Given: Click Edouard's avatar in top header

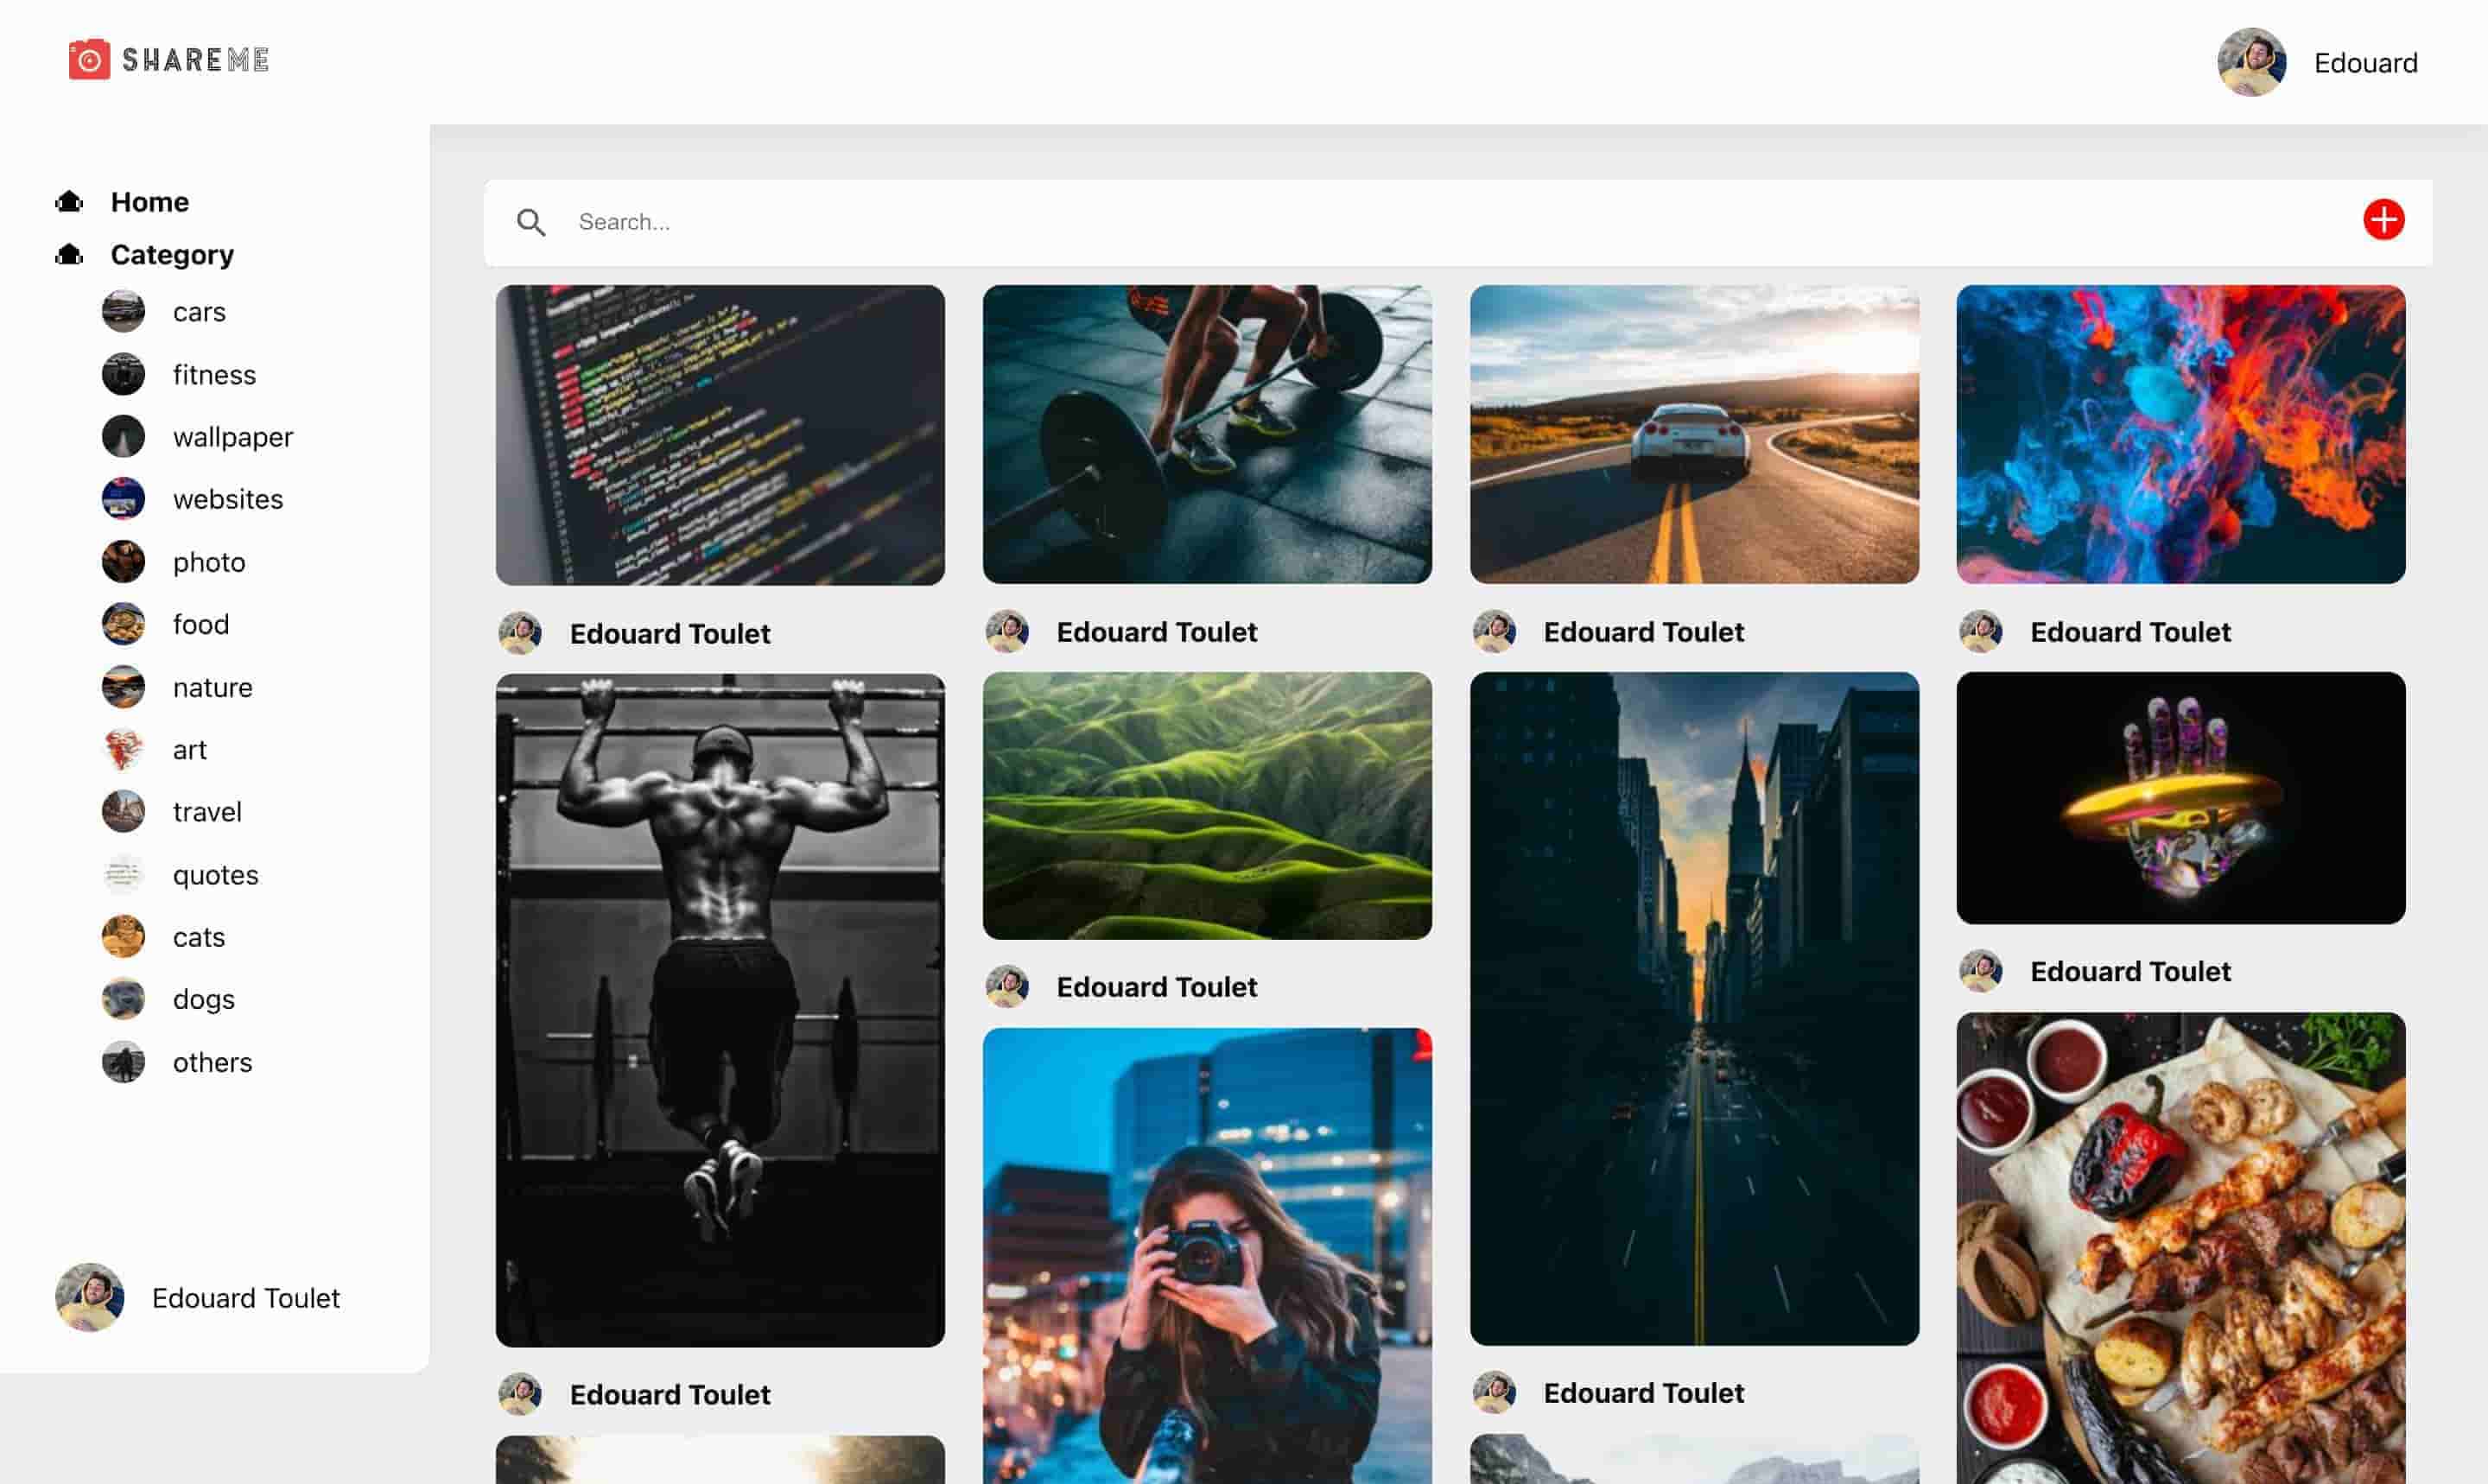Looking at the screenshot, I should [x=2251, y=62].
